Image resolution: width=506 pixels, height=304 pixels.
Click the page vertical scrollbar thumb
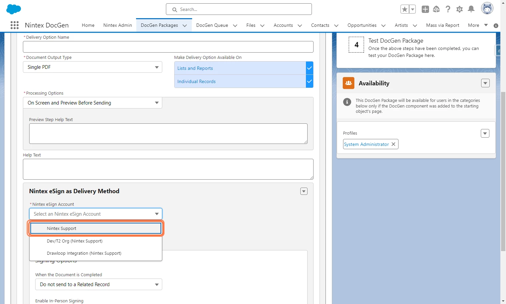coord(503,171)
